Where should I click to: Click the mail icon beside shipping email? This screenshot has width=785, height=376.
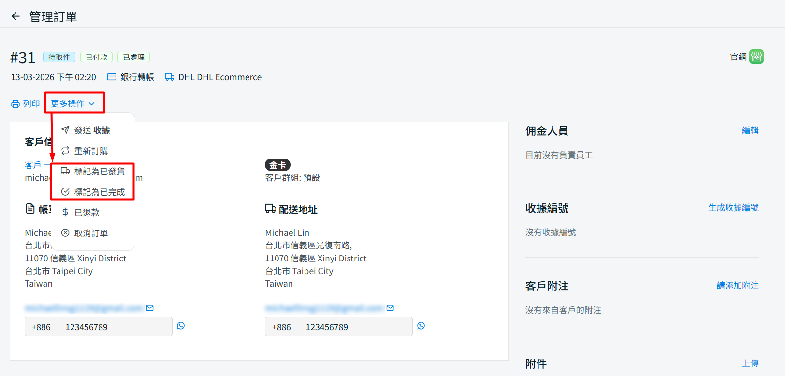pos(390,308)
